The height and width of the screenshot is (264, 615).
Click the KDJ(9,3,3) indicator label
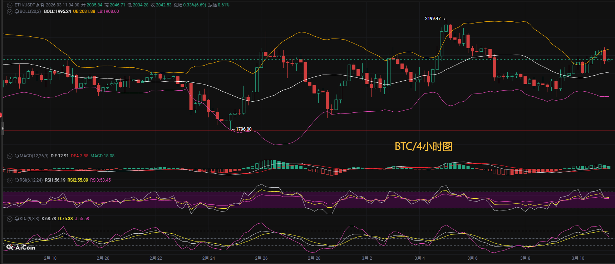pos(29,219)
